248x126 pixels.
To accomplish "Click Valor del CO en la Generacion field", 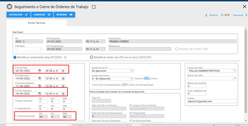I will tap(109, 116).
